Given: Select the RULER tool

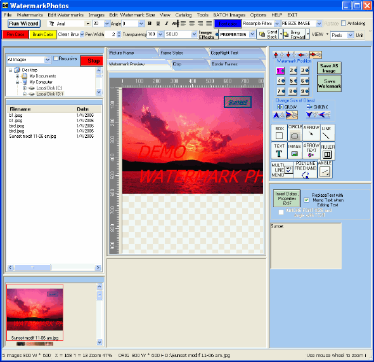Looking at the screenshot, I should click(x=328, y=151).
